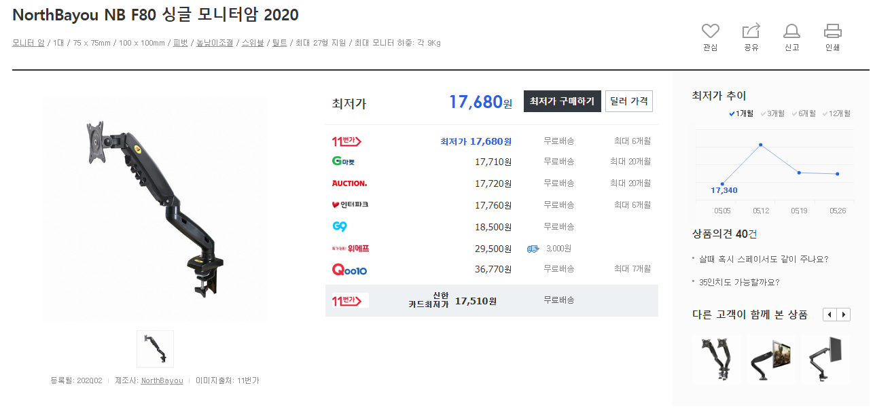Open the 피벗 spec link
Viewport: 892px width, 409px height.
coord(180,43)
